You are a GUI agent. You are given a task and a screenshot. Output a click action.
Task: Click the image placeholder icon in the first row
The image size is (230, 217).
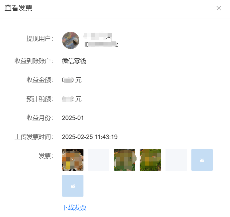(x=202, y=160)
